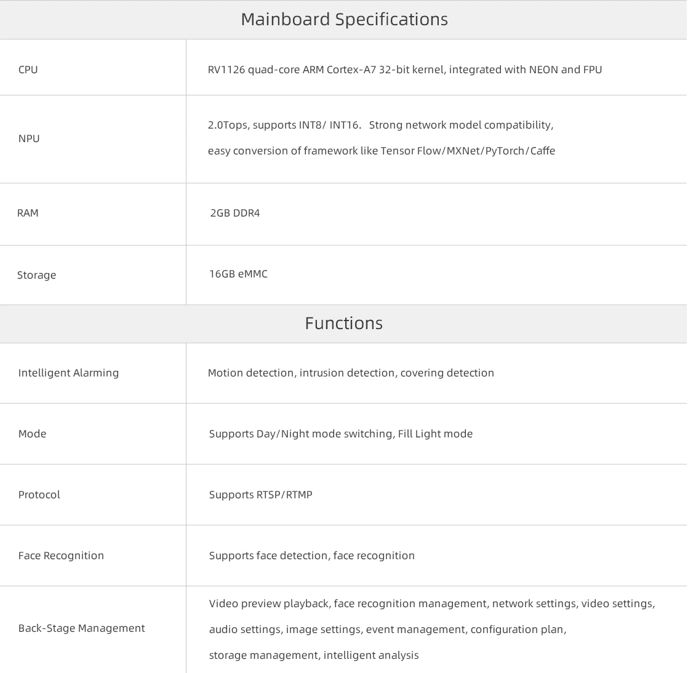
Task: Click the RV1126 quad-core CPU description
Action: tap(404, 70)
